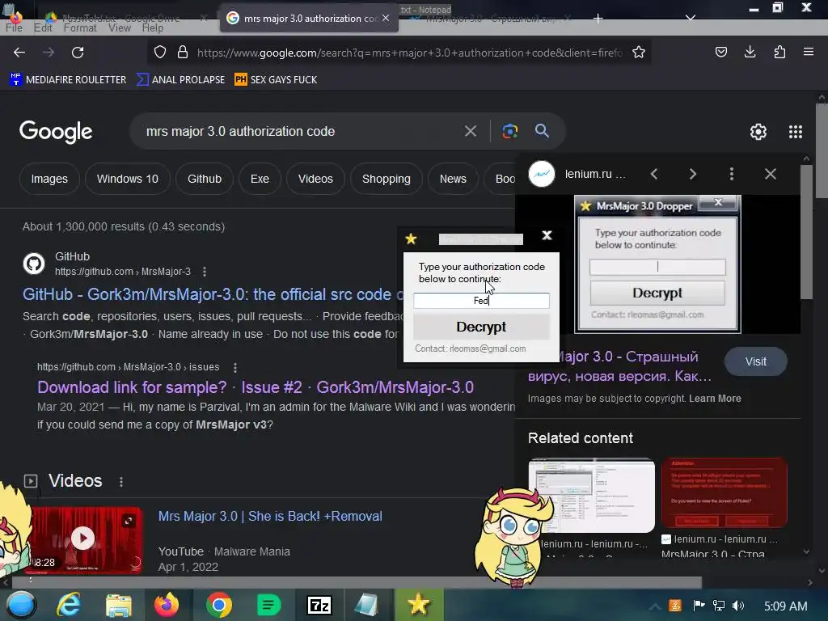Click the horizontal scrollbar at page bottom
The image size is (828, 621).
357,582
